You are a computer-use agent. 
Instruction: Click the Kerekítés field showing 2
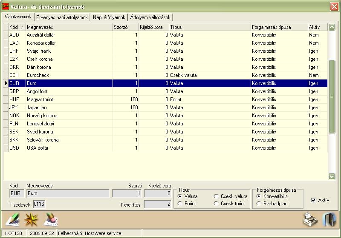tap(157, 204)
